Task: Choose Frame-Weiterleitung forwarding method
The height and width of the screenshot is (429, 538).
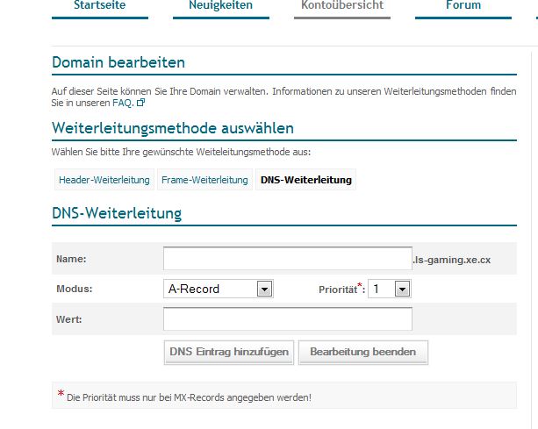Action: 204,180
